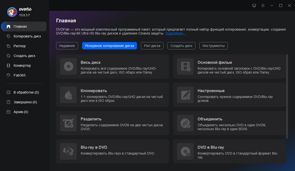Click the Fab365 sidebar icon
This screenshot has height=171, width=295.
8,75
